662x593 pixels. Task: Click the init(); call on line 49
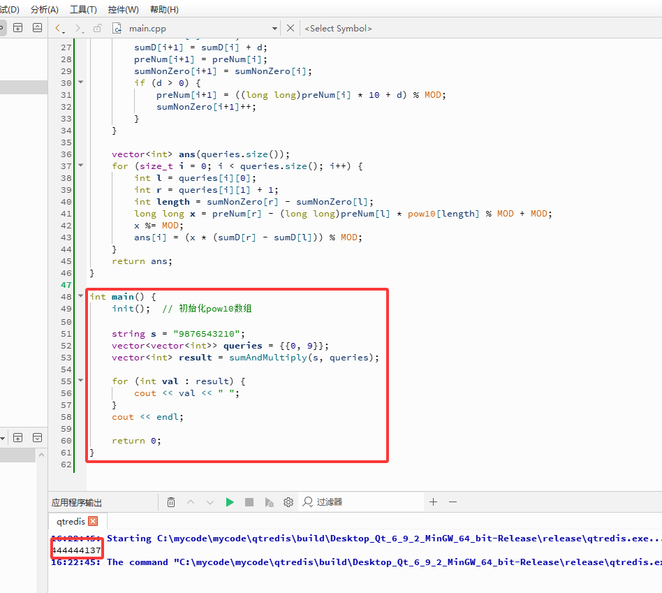pyautogui.click(x=131, y=309)
